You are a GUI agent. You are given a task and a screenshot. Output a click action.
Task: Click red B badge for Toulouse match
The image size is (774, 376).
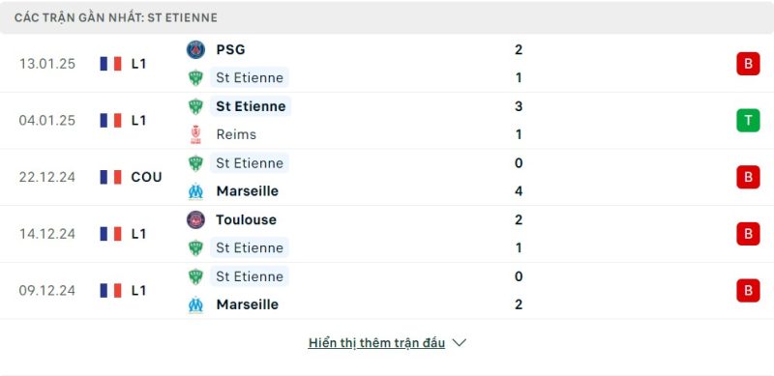(748, 234)
